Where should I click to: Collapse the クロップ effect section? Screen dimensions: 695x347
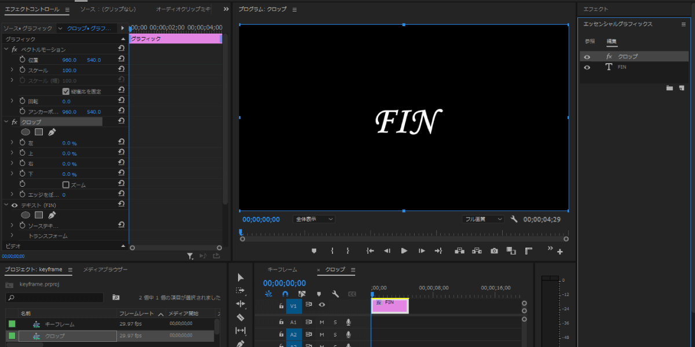click(x=6, y=122)
